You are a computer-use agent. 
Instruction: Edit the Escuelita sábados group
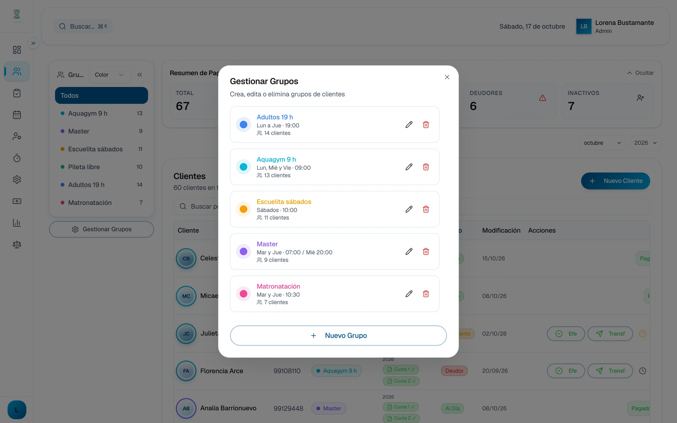point(409,209)
